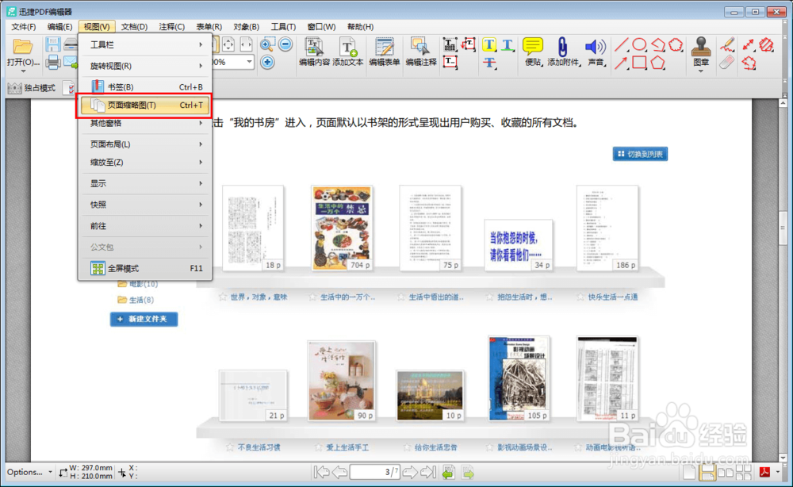793x487 pixels.
Task: Choose Full Screen Mode (全屏模式) entry
Action: tap(145, 269)
